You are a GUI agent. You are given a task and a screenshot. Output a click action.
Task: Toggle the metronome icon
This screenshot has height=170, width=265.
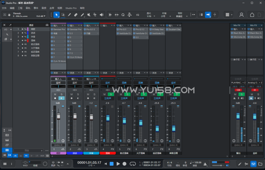(205, 164)
